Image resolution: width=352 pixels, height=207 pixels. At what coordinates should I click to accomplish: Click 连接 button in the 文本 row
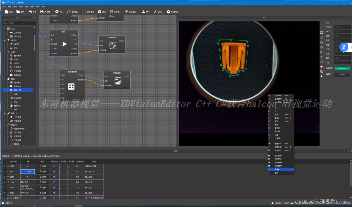(x=42, y=182)
